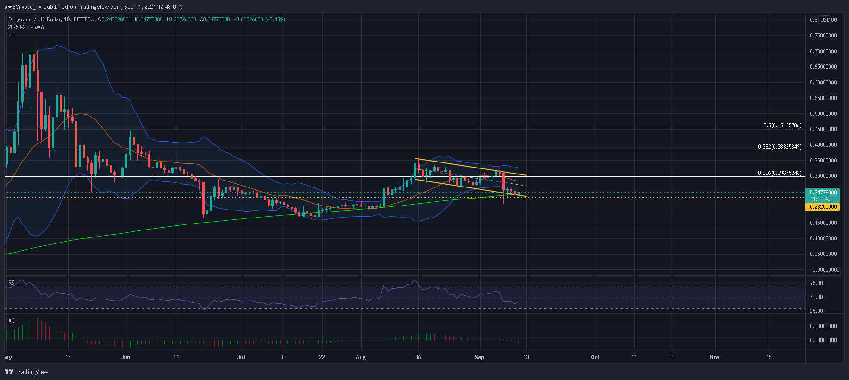Click the countdown timer 11:11:43 label
Image resolution: width=849 pixels, height=380 pixels.
(x=821, y=199)
